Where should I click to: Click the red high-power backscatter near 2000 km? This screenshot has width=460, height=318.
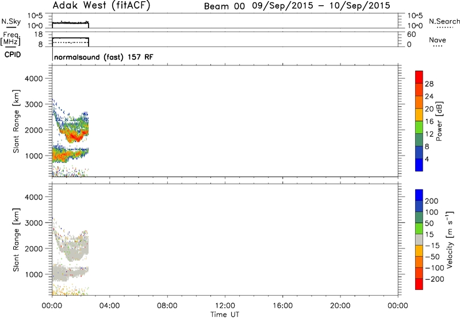pos(74,136)
